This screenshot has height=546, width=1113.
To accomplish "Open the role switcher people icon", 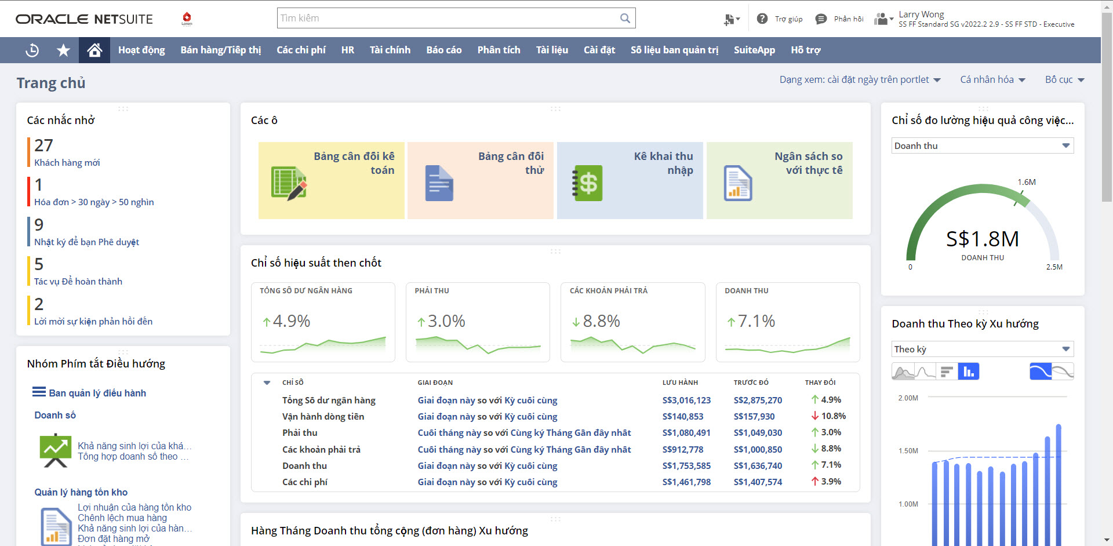I will 883,19.
